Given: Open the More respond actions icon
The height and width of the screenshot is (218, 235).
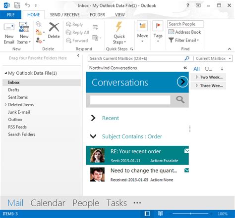Looking at the screenshot, I should (97, 38).
